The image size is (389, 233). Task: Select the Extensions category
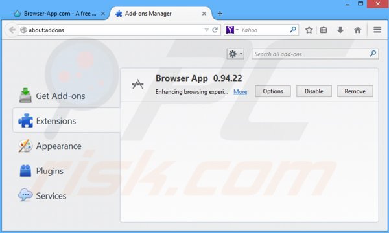[66, 120]
